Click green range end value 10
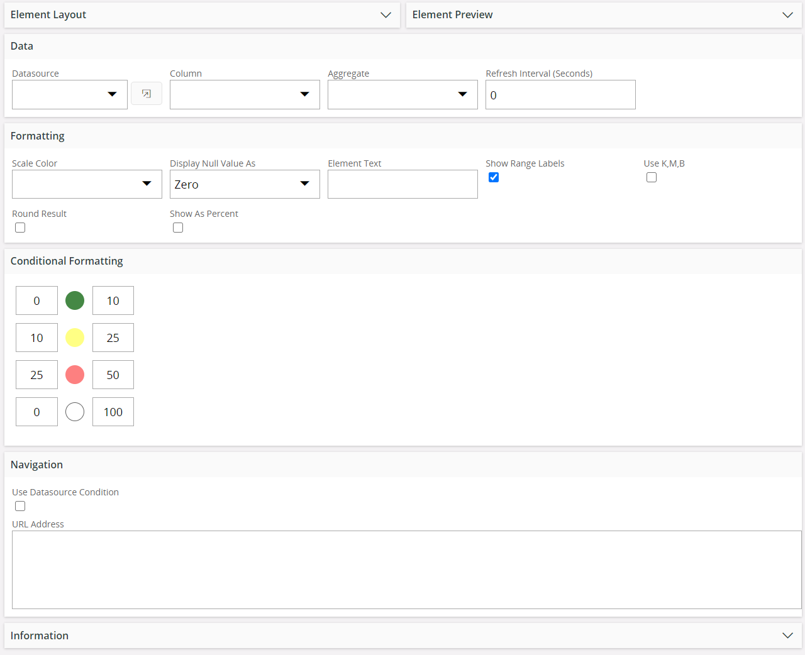Image resolution: width=805 pixels, height=655 pixels. (113, 300)
